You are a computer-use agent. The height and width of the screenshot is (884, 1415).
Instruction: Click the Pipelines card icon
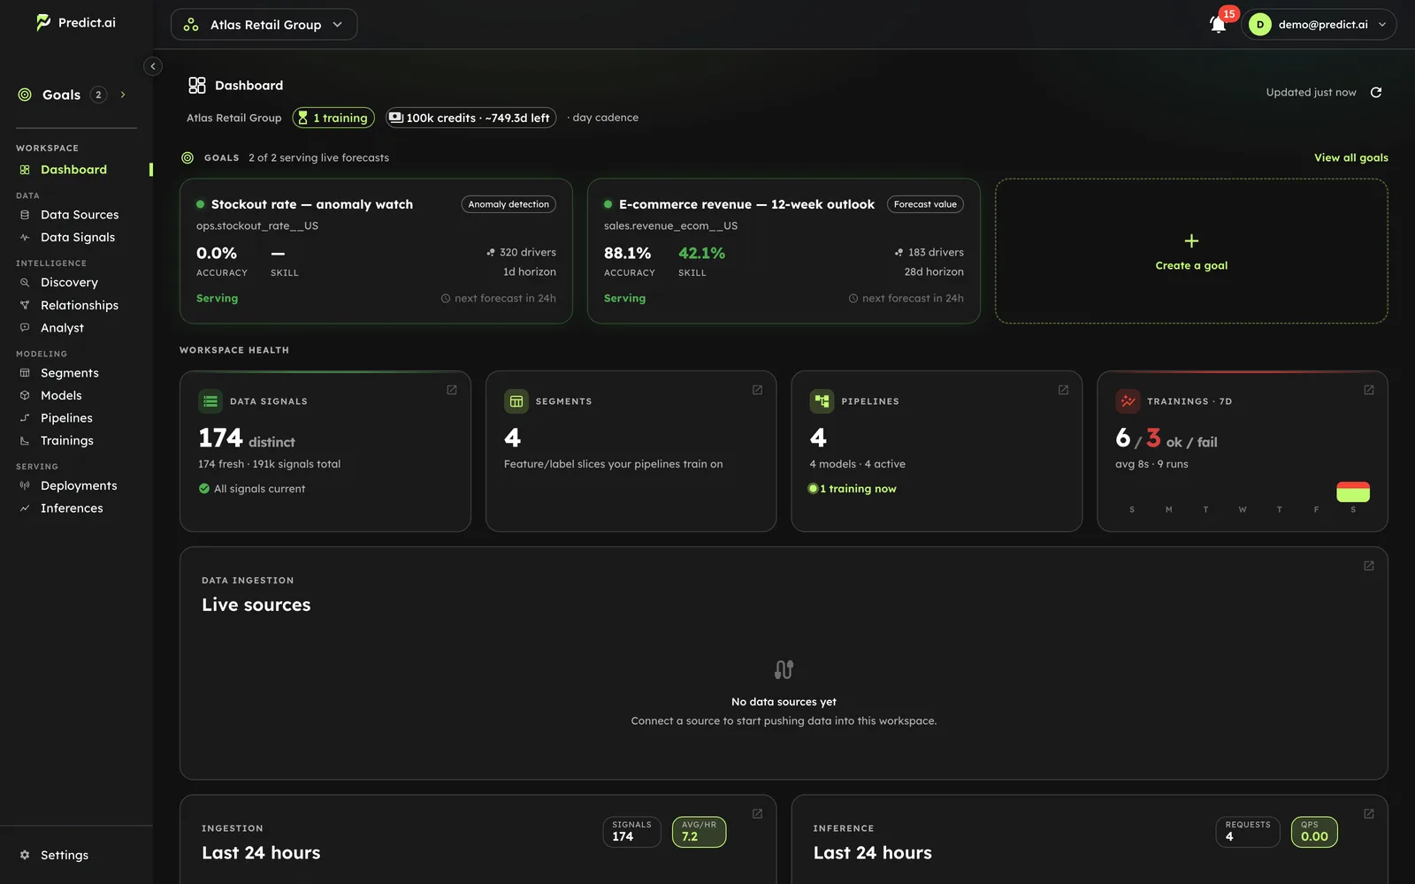822,401
